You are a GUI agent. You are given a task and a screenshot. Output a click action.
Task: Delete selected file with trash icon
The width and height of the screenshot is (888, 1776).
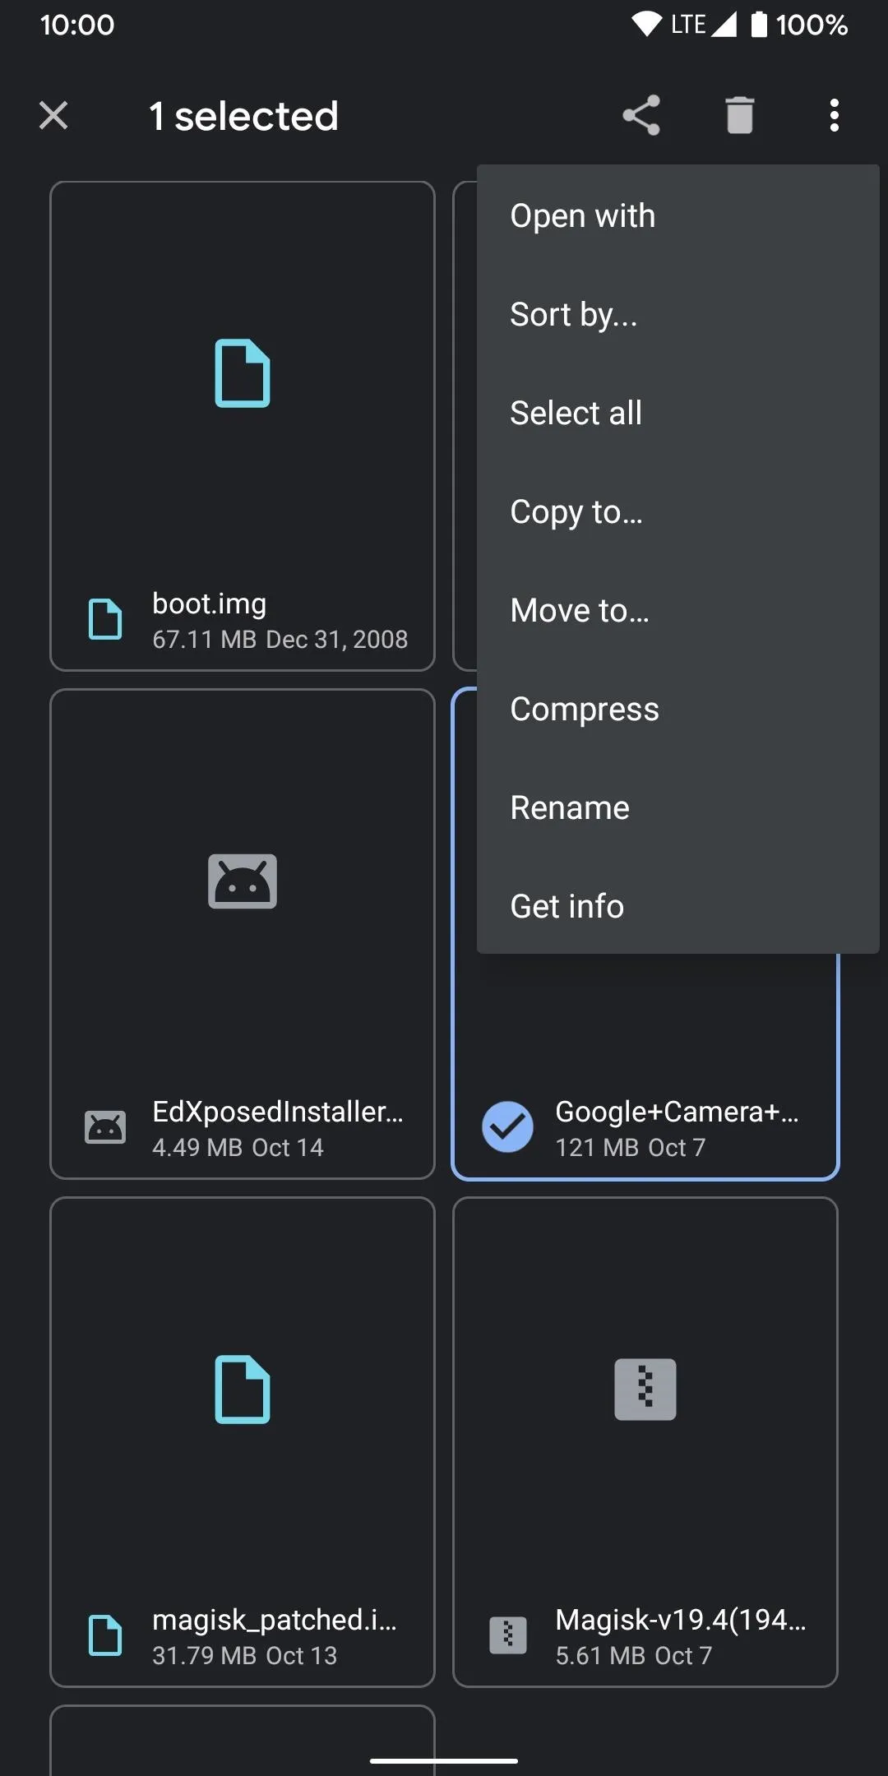pos(740,115)
